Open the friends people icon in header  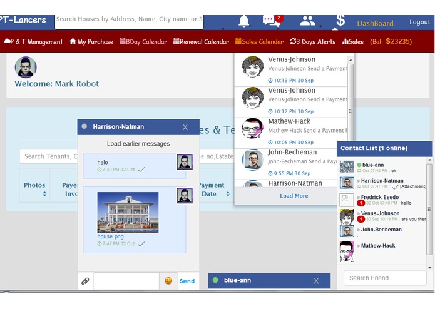(x=307, y=21)
